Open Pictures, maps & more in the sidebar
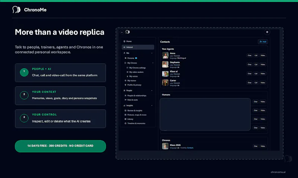This screenshot has width=298, height=178. tap(137, 115)
